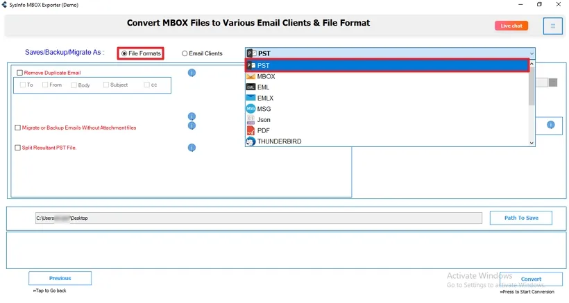This screenshot has width=569, height=303.
Task: Click the Convert button
Action: point(531,279)
